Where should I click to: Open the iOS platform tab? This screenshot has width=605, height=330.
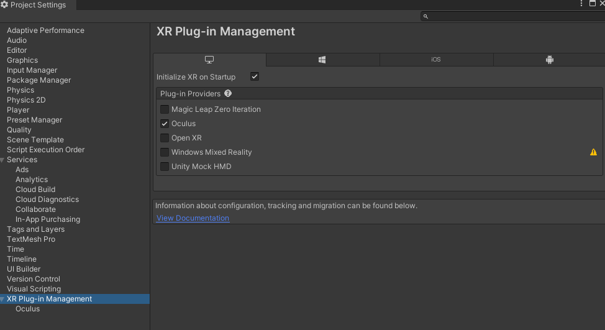436,60
